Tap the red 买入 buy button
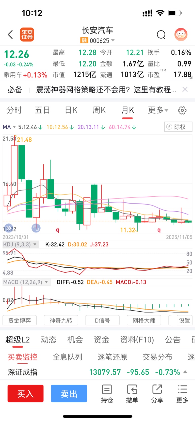The width and height of the screenshot is (195, 422). tap(25, 394)
